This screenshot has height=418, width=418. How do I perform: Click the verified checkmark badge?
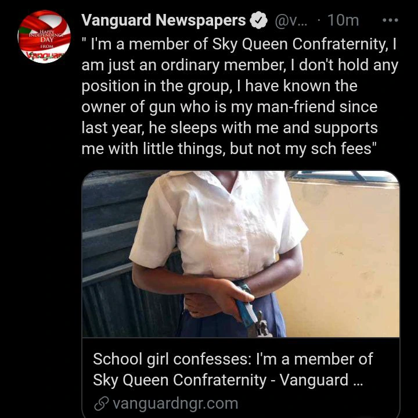coord(258,20)
